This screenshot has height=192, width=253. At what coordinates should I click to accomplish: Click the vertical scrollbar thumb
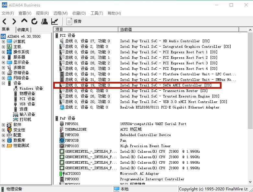click(x=250, y=81)
